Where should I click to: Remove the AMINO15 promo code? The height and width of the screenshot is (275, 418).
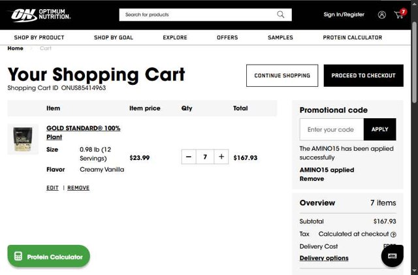point(312,179)
